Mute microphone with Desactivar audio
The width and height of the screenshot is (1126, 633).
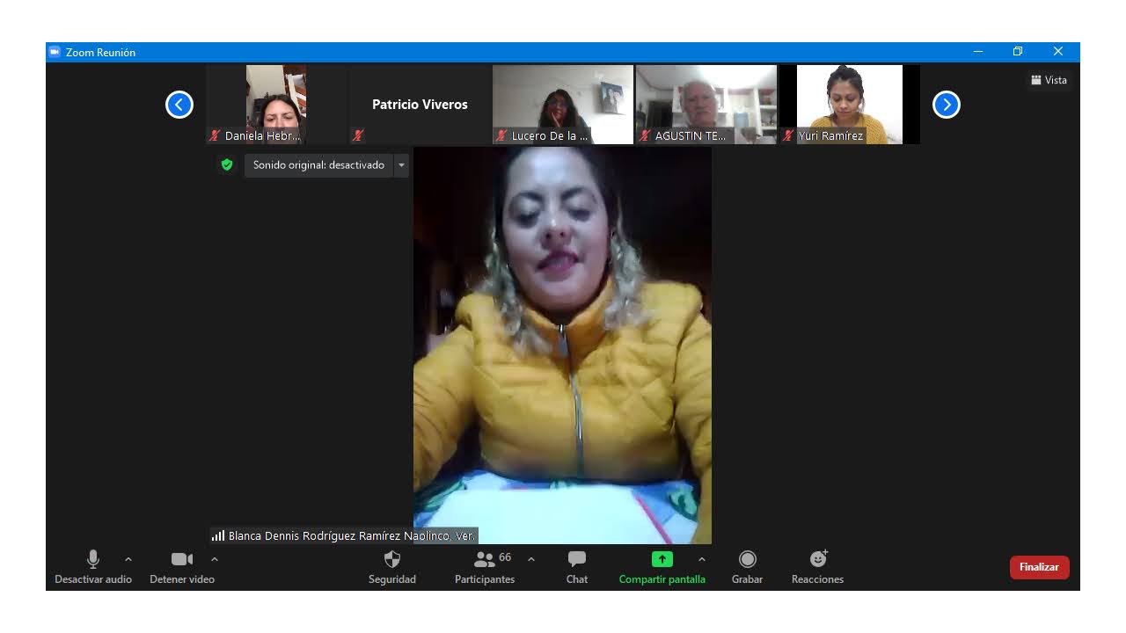click(x=93, y=567)
